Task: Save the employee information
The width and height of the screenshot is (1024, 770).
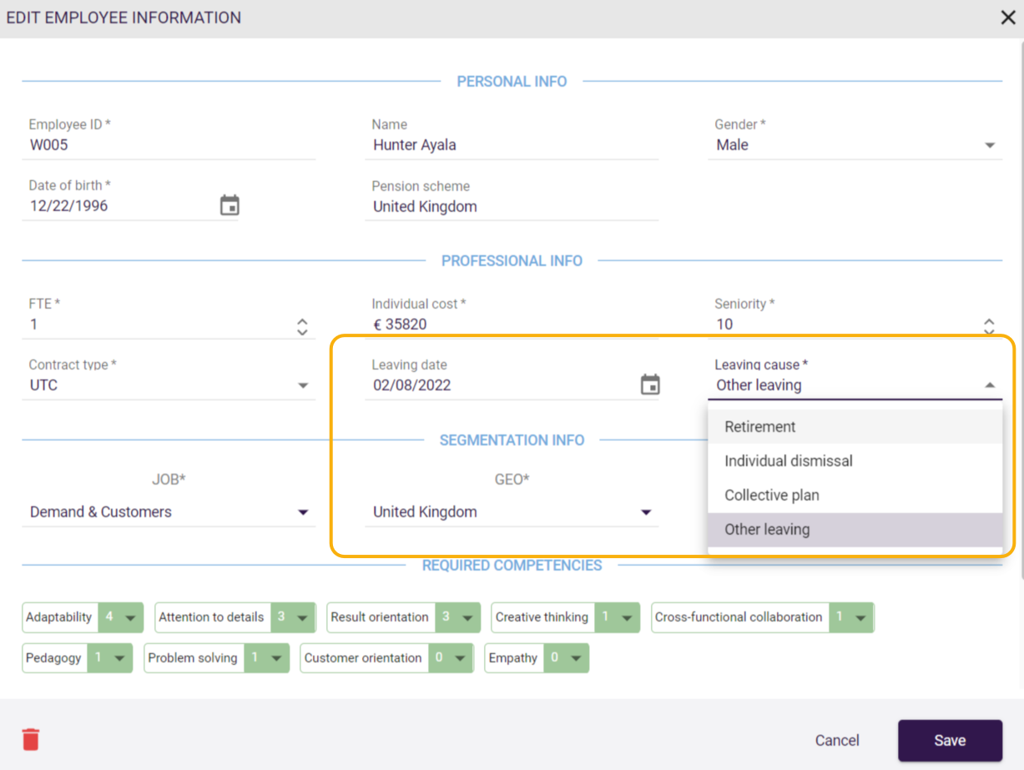Action: [x=950, y=741]
